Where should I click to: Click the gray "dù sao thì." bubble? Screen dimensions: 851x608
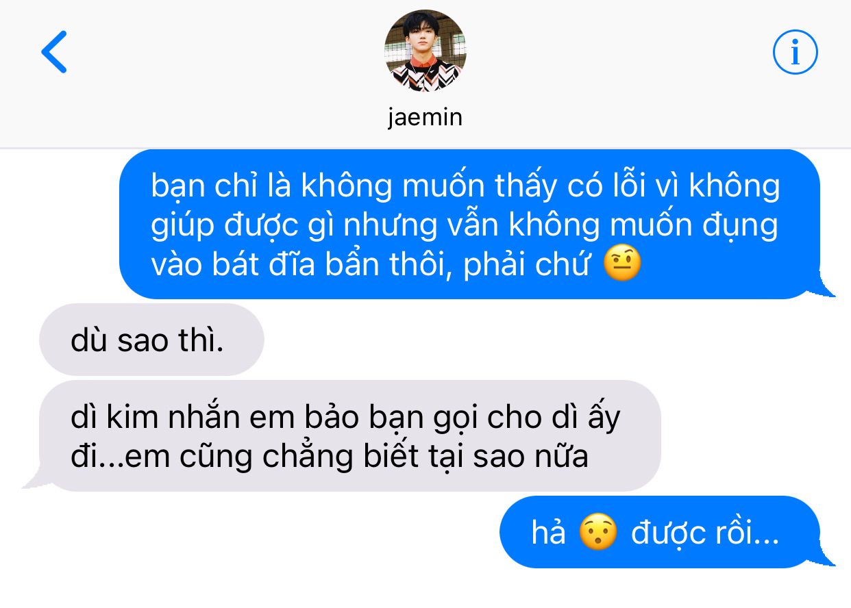(151, 340)
